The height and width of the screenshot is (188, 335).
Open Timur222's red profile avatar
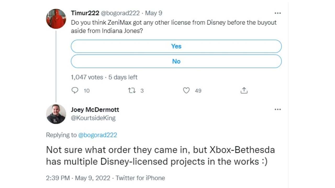tap(56, 19)
